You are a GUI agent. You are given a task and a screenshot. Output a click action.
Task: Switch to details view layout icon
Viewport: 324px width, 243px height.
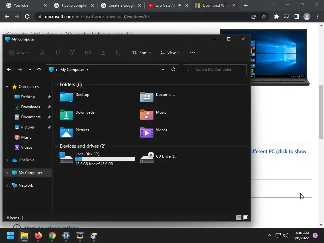pos(239,218)
